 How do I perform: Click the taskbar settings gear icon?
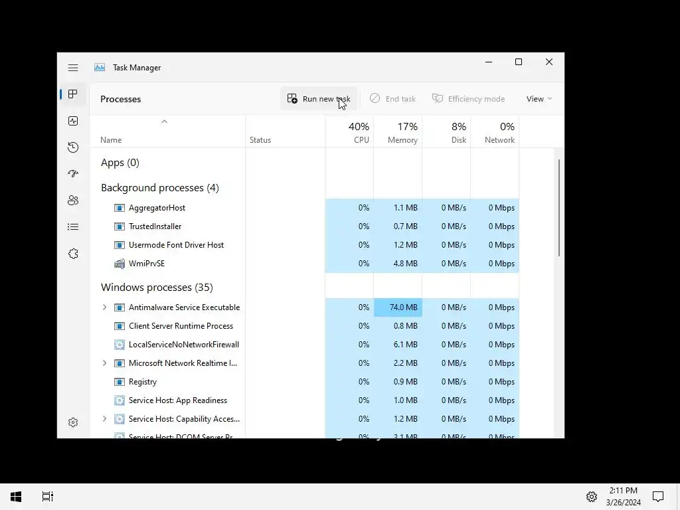(592, 497)
